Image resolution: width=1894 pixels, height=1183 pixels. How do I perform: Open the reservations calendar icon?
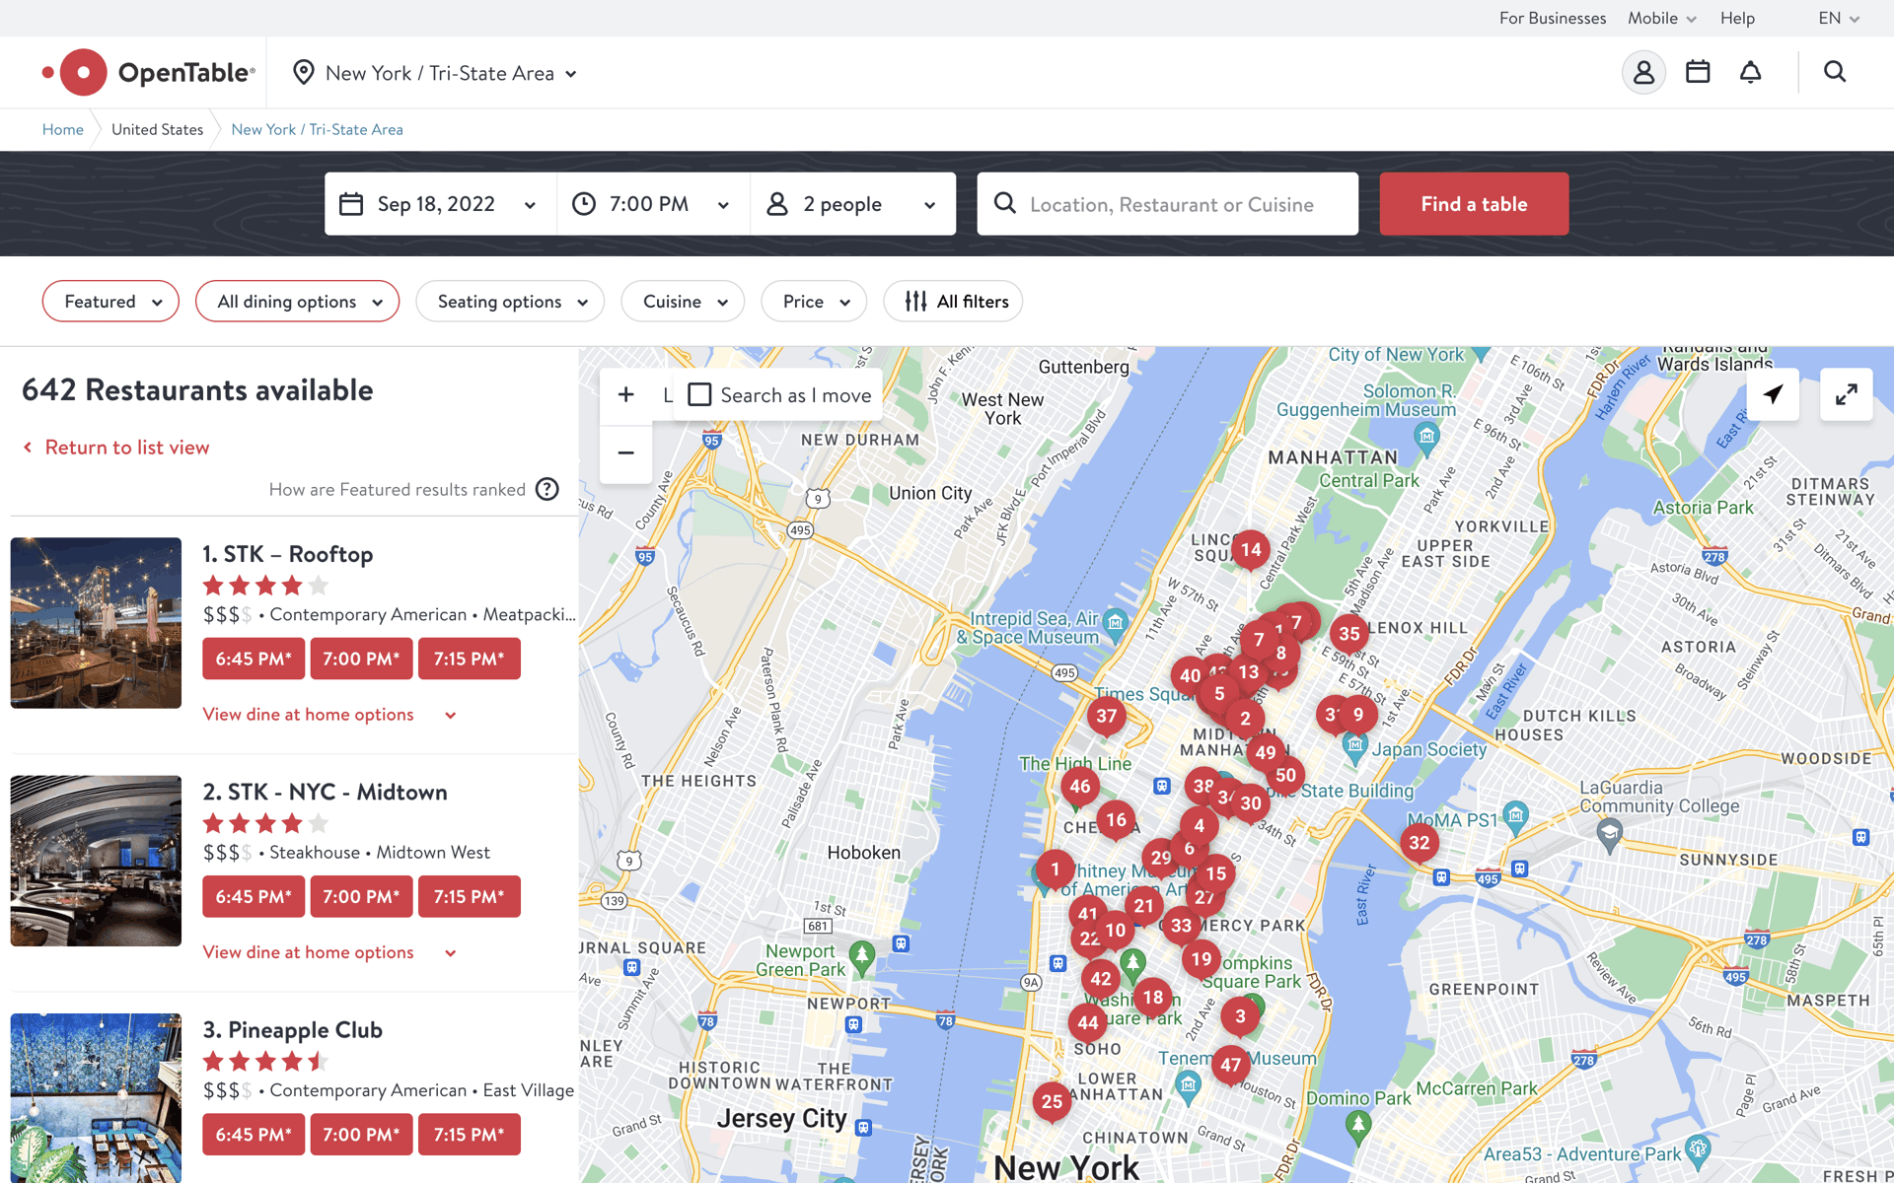click(x=1698, y=72)
